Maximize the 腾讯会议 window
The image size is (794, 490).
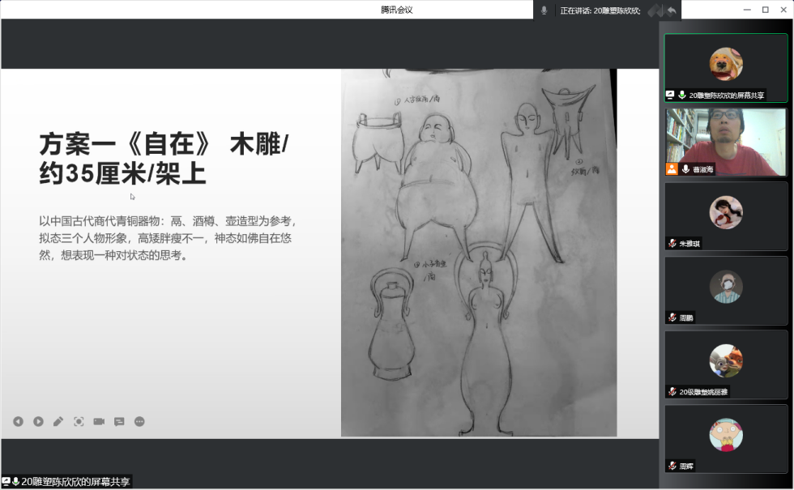point(765,10)
